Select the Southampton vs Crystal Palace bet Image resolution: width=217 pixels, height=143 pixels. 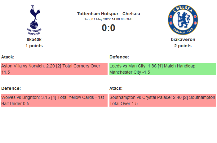click(162, 100)
